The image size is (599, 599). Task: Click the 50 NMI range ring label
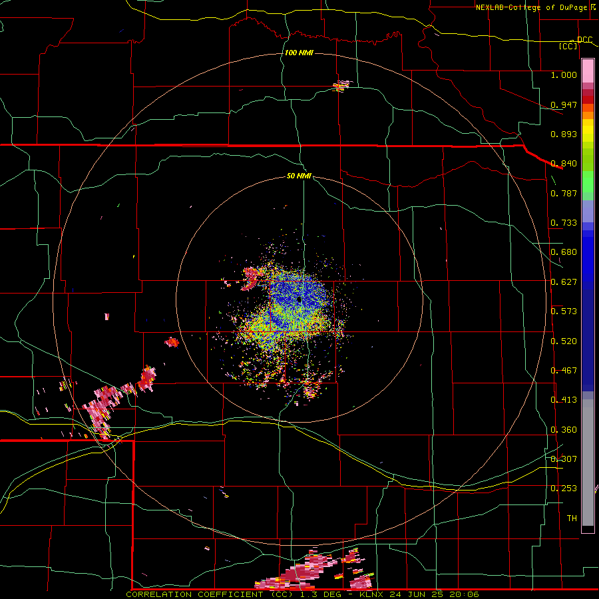pyautogui.click(x=299, y=176)
